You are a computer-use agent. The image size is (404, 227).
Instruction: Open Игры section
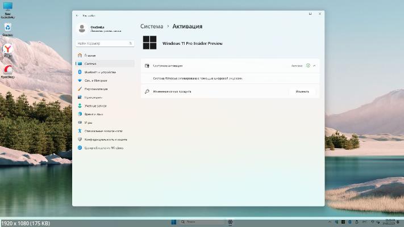point(105,123)
